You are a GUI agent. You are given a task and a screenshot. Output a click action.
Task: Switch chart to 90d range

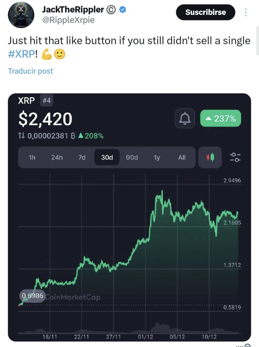pyautogui.click(x=132, y=158)
